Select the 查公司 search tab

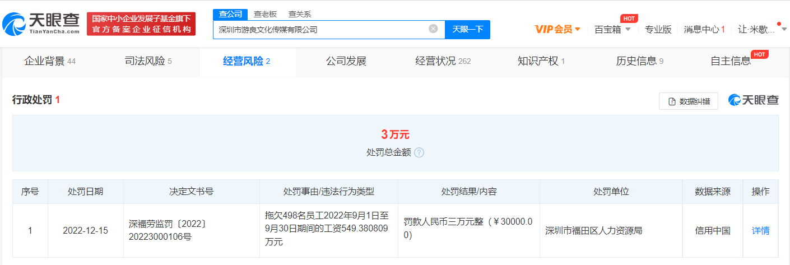(230, 14)
